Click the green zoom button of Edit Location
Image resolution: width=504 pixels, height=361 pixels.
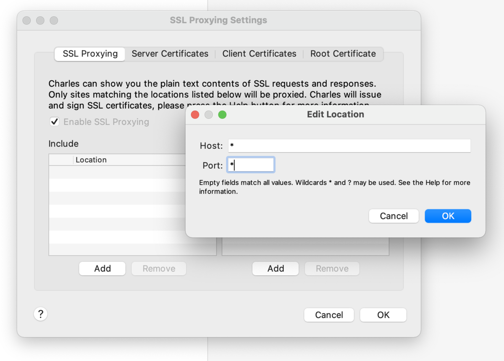click(222, 114)
